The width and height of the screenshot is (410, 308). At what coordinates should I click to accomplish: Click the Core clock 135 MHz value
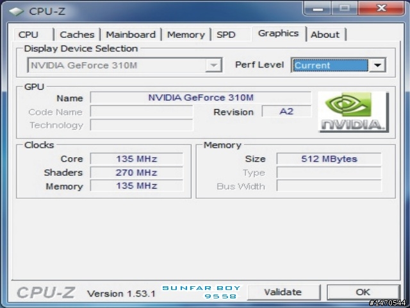[136, 159]
